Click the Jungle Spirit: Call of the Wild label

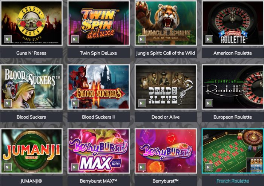point(166,53)
